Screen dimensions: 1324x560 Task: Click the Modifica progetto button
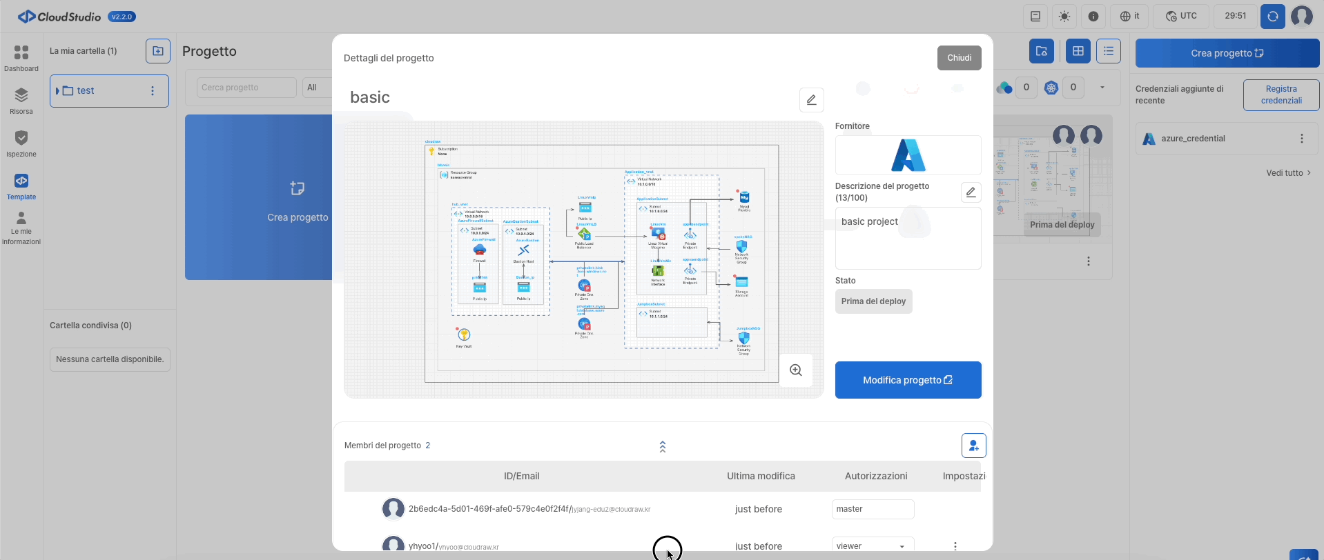[908, 380]
